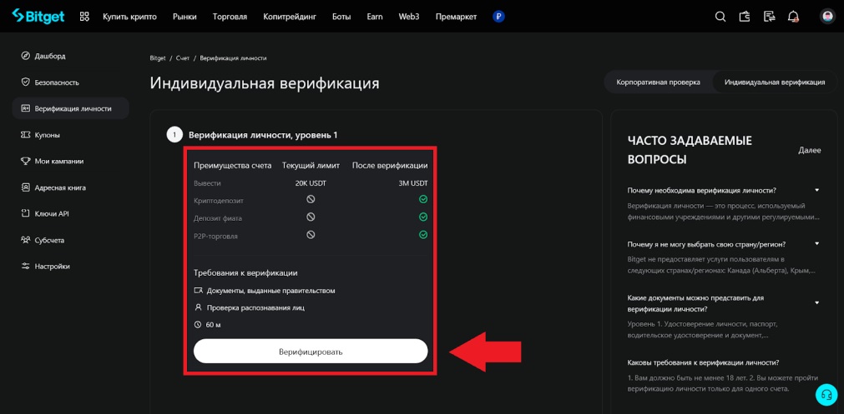This screenshot has width=844, height=414.
Task: Click Далее link in FAQ
Action: tap(810, 150)
